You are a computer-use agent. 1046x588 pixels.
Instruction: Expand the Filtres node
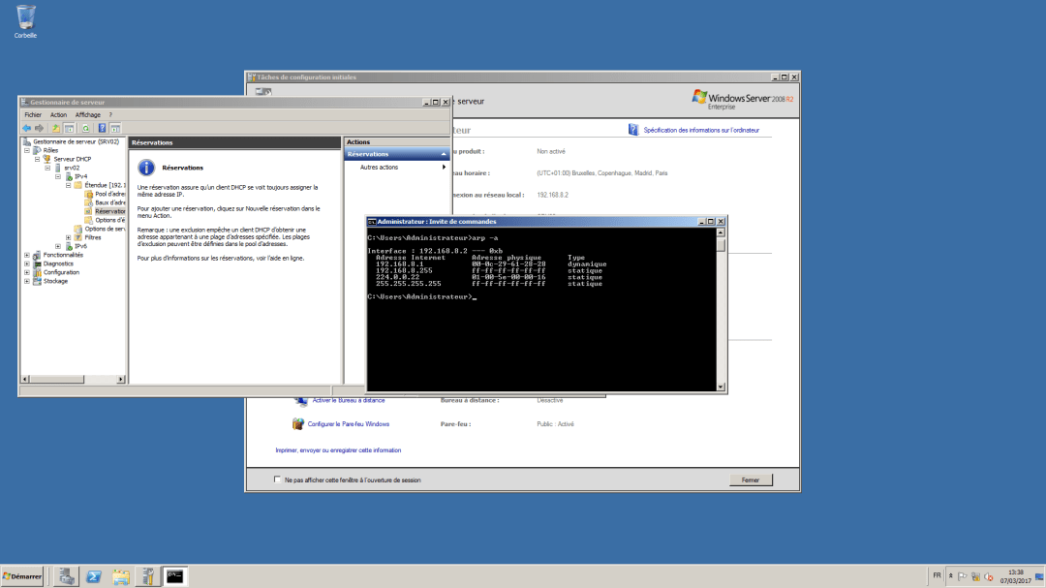(68, 238)
